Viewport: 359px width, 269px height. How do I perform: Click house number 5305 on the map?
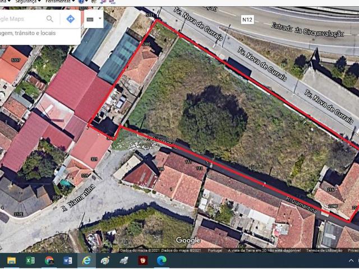tap(146, 44)
